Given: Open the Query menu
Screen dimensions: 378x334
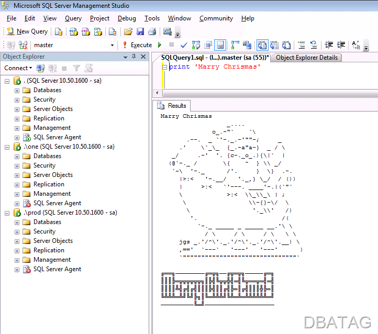Looking at the screenshot, I should point(73,18).
